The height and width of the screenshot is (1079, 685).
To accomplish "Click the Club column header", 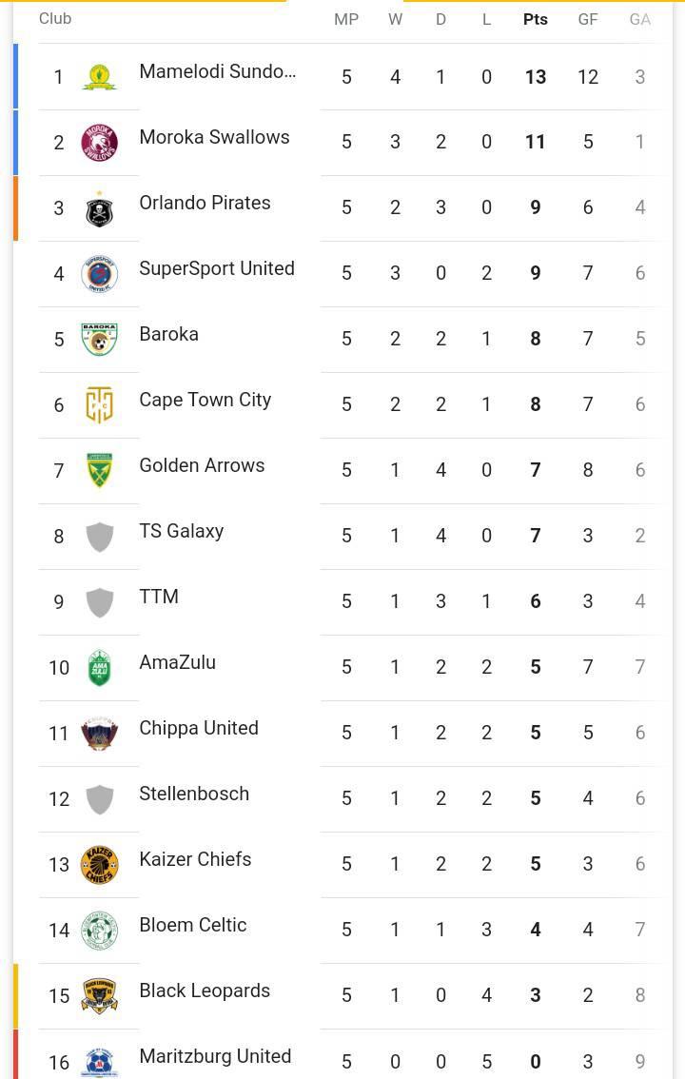I will (55, 19).
